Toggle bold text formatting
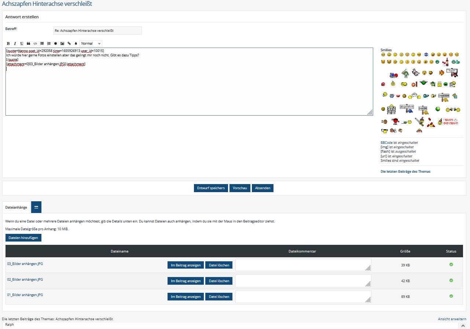Viewport: 470px width, 329px height. 8,44
